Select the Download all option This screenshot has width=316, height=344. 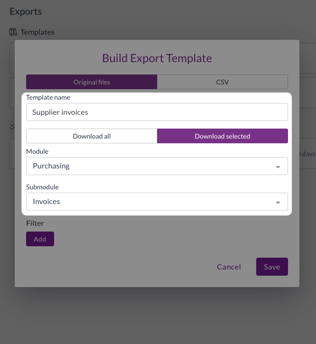tap(92, 136)
